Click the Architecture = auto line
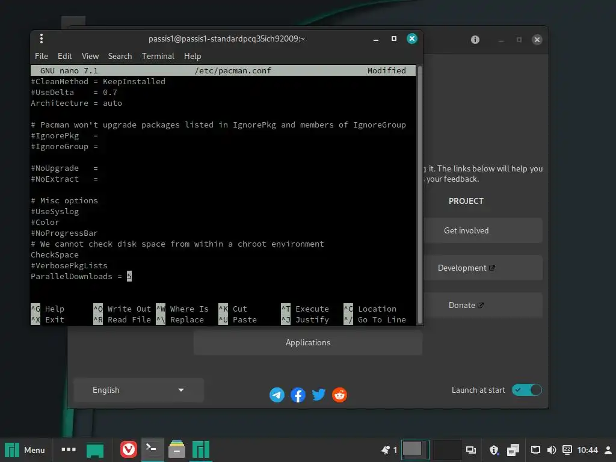The width and height of the screenshot is (616, 462). coord(76,103)
